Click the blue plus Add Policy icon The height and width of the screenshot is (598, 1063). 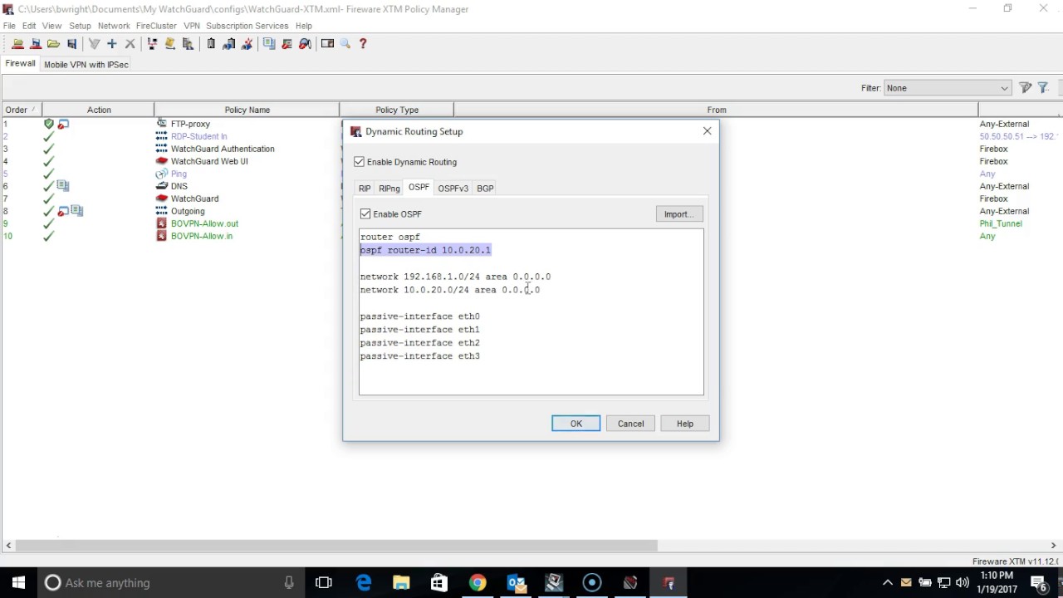(111, 44)
